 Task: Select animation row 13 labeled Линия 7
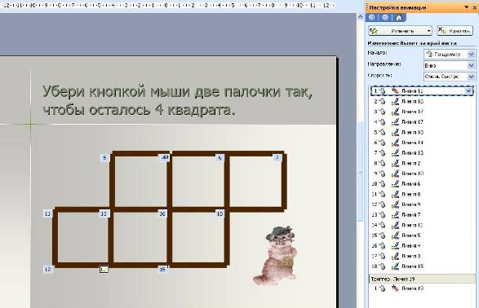(422, 214)
